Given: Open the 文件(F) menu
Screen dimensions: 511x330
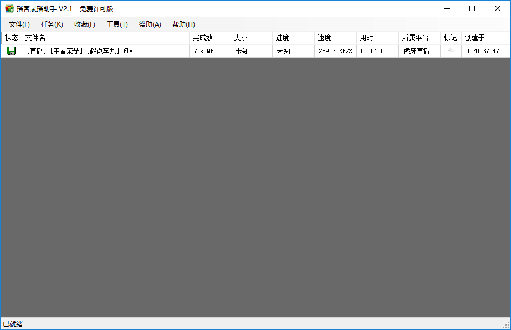Looking at the screenshot, I should pyautogui.click(x=19, y=24).
